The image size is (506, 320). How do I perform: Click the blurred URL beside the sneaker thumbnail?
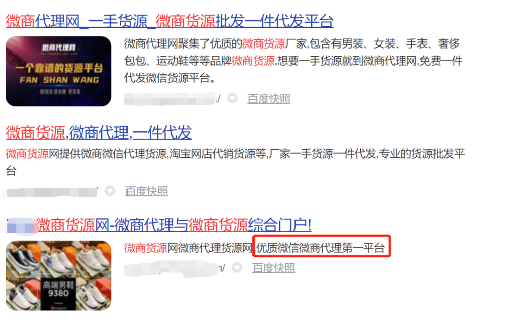(175, 268)
